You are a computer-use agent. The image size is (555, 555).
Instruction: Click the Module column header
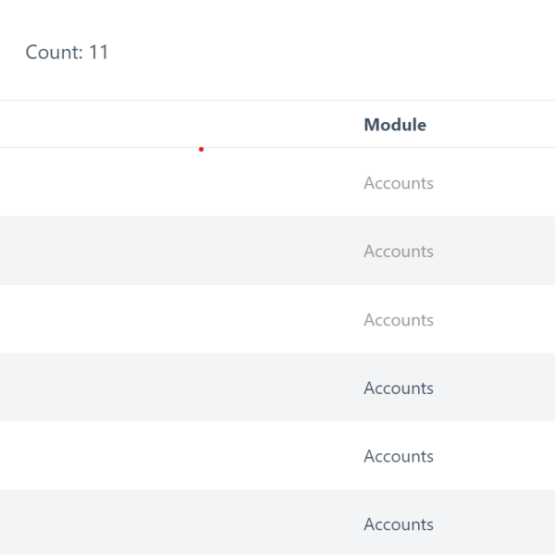click(x=395, y=125)
